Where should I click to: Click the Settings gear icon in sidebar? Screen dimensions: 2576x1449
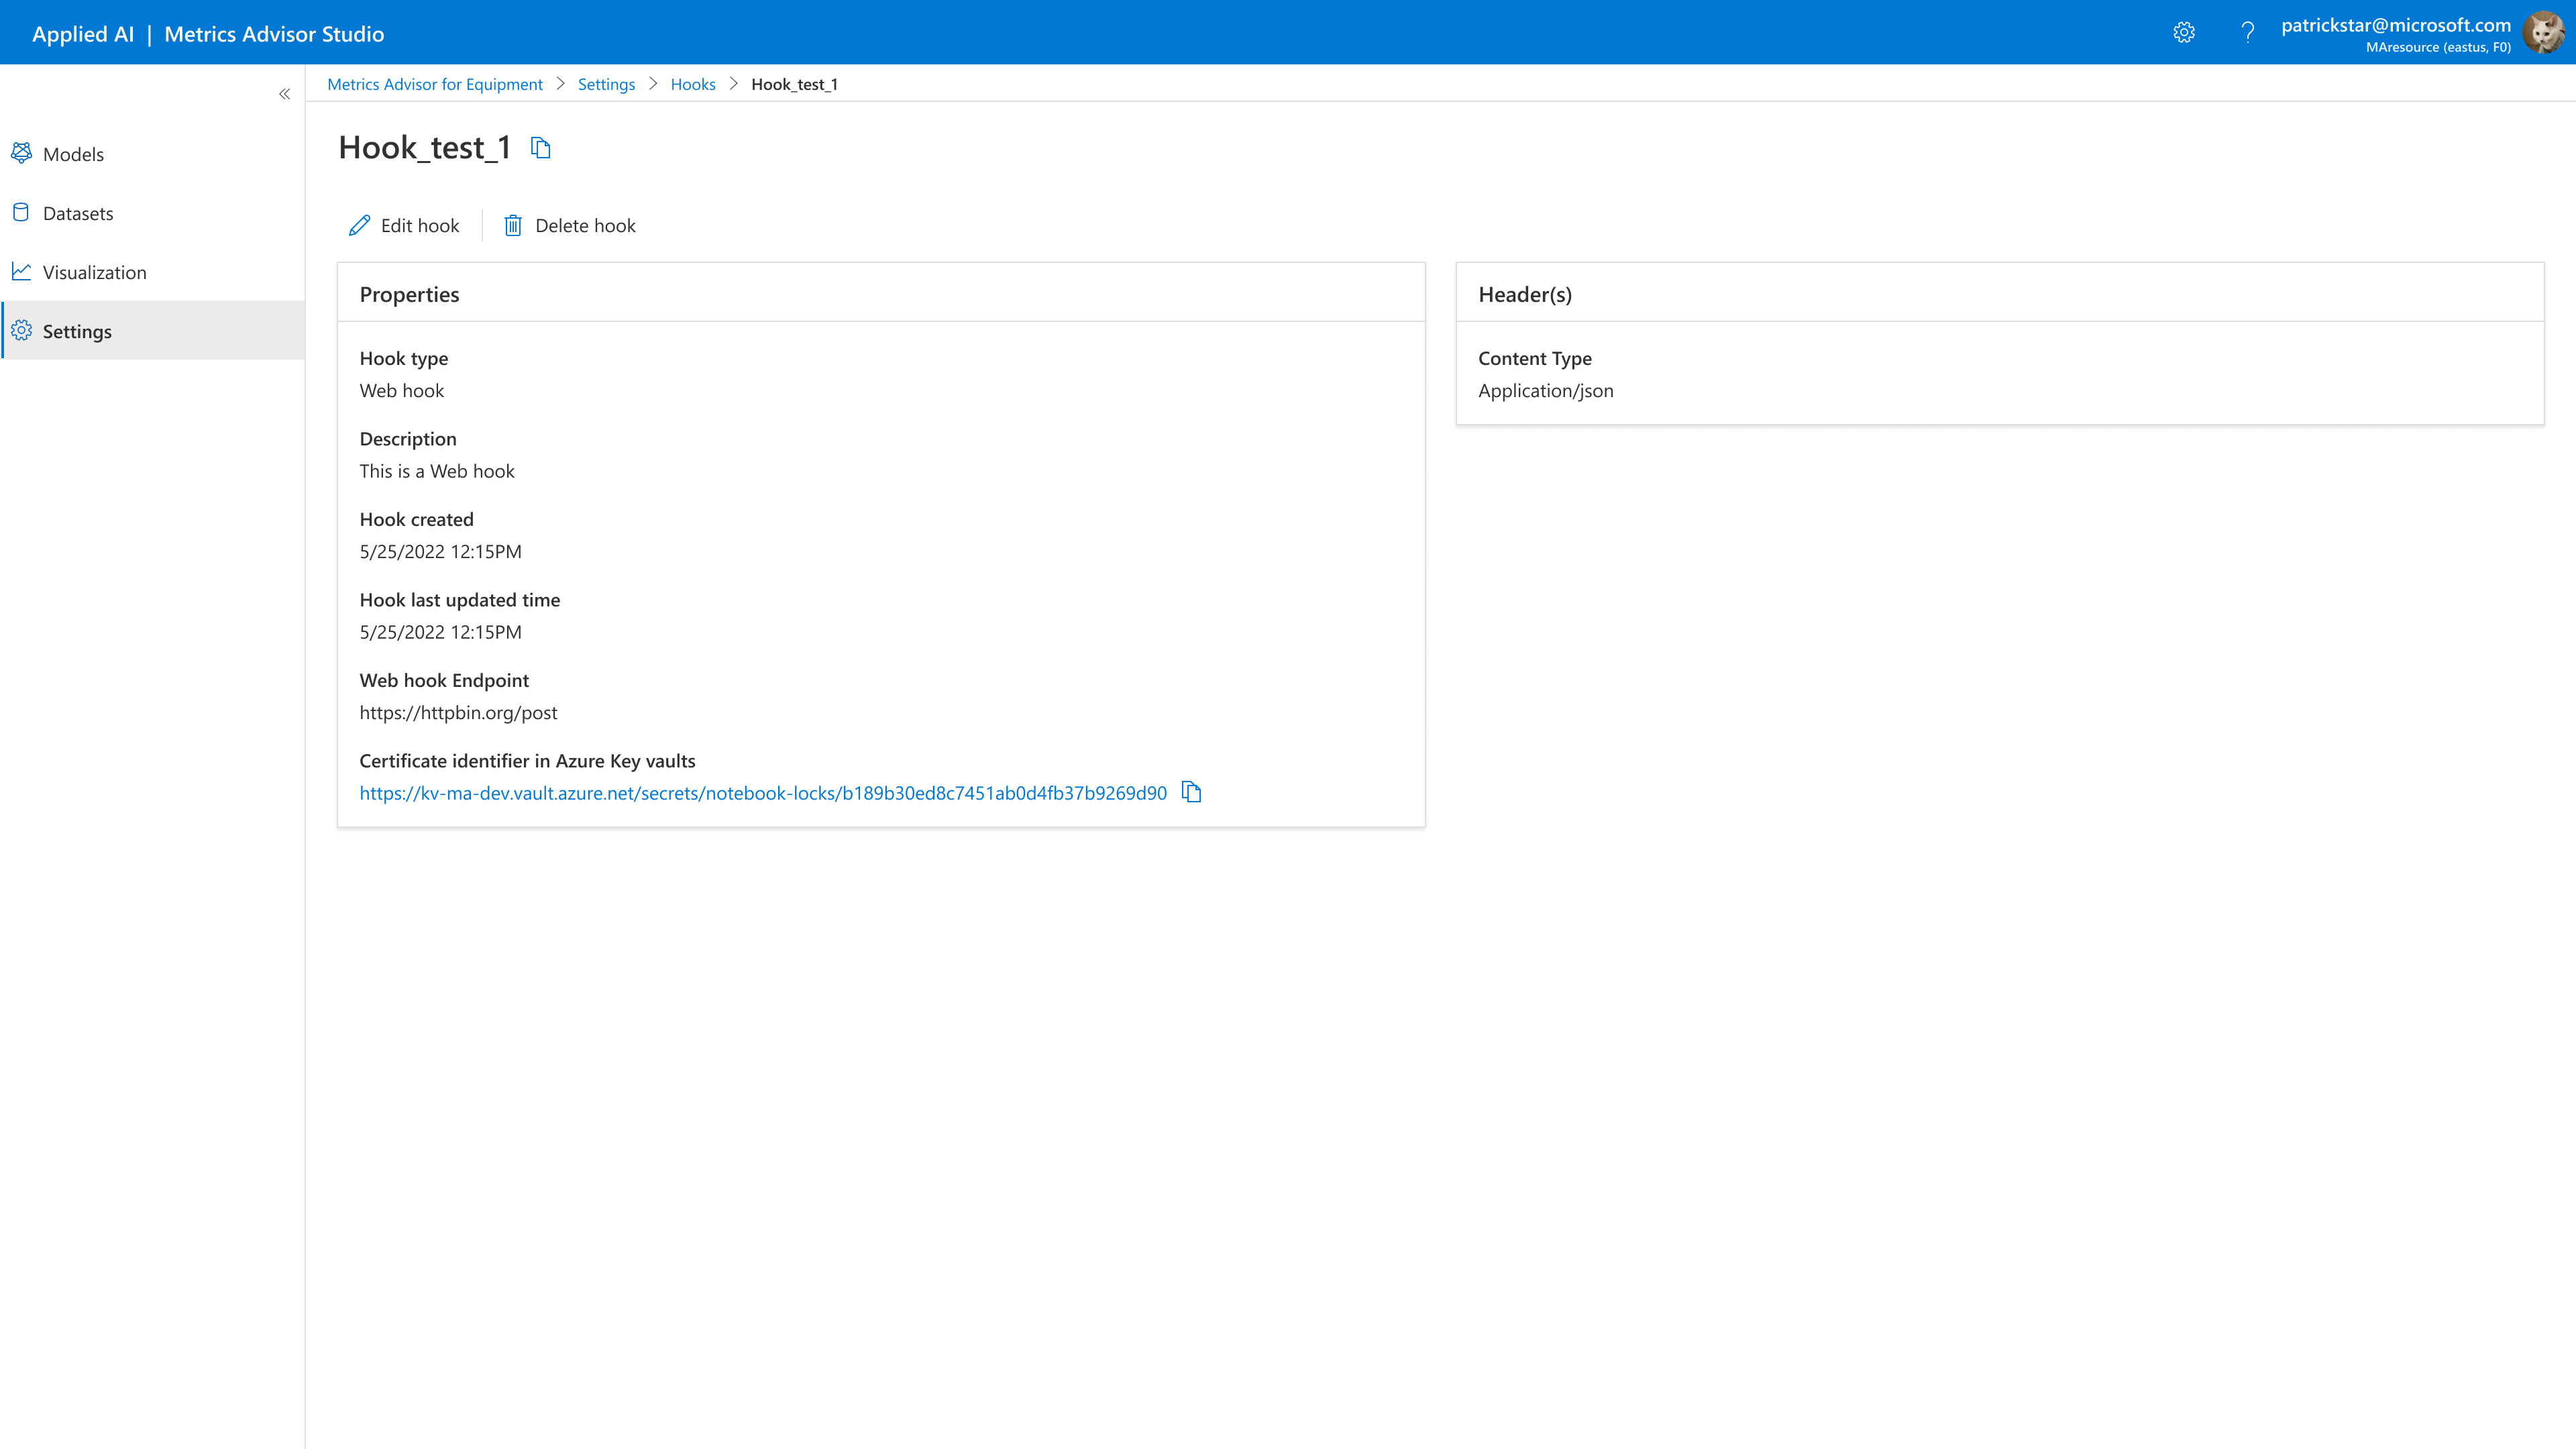(x=21, y=330)
